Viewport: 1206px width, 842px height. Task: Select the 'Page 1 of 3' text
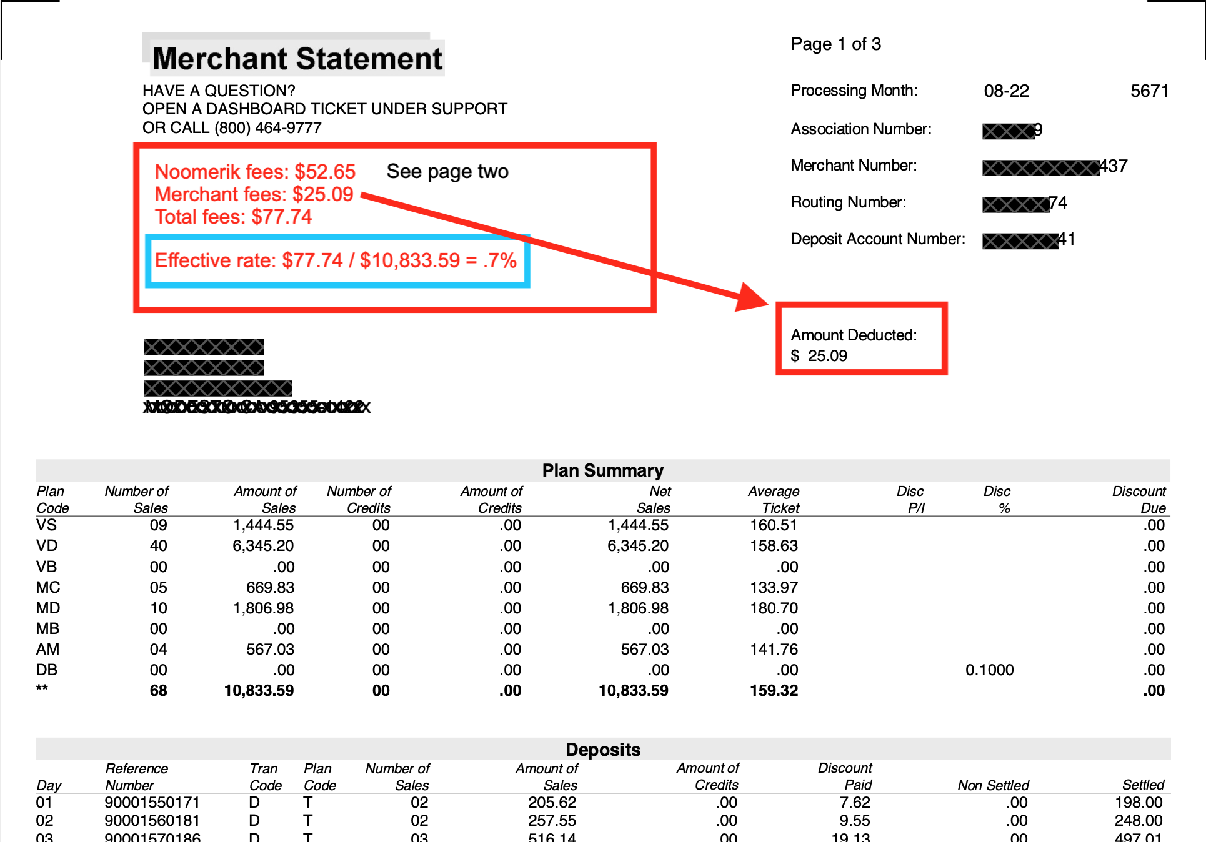pos(835,44)
